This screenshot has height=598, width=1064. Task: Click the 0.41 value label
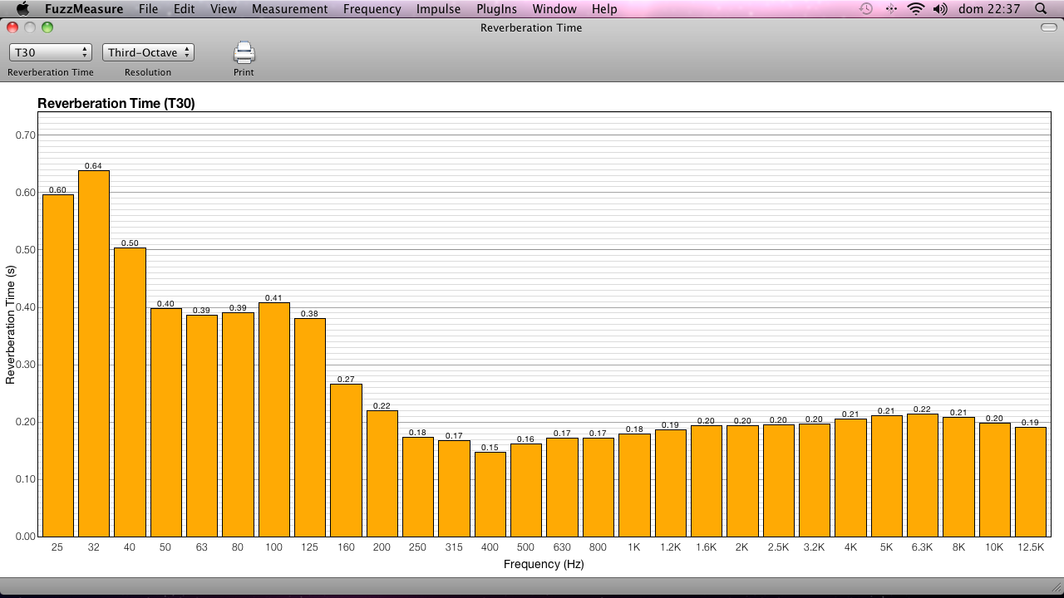point(274,297)
